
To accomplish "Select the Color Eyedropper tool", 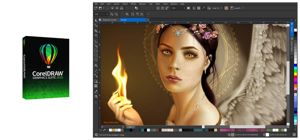I will coord(96,91).
